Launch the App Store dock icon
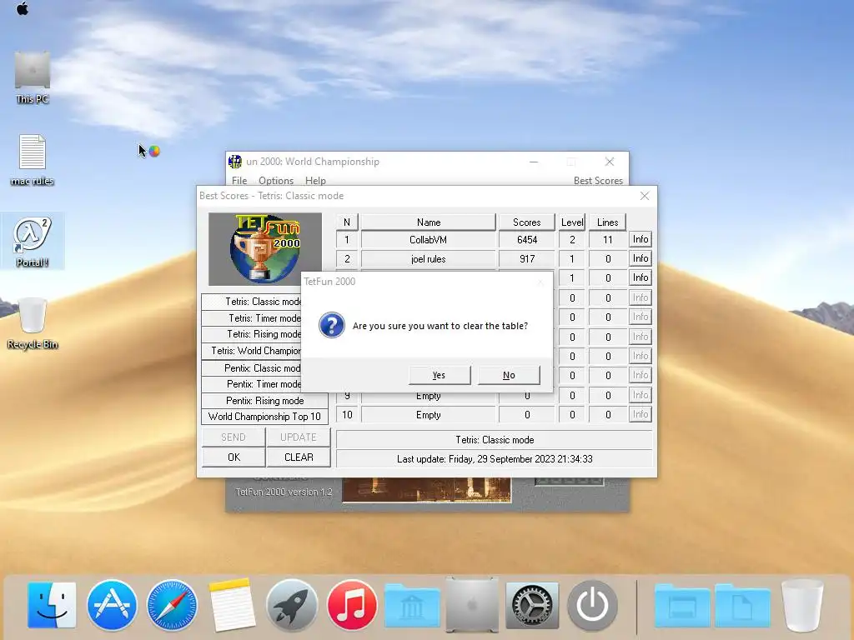Image resolution: width=854 pixels, height=640 pixels. [x=112, y=605]
